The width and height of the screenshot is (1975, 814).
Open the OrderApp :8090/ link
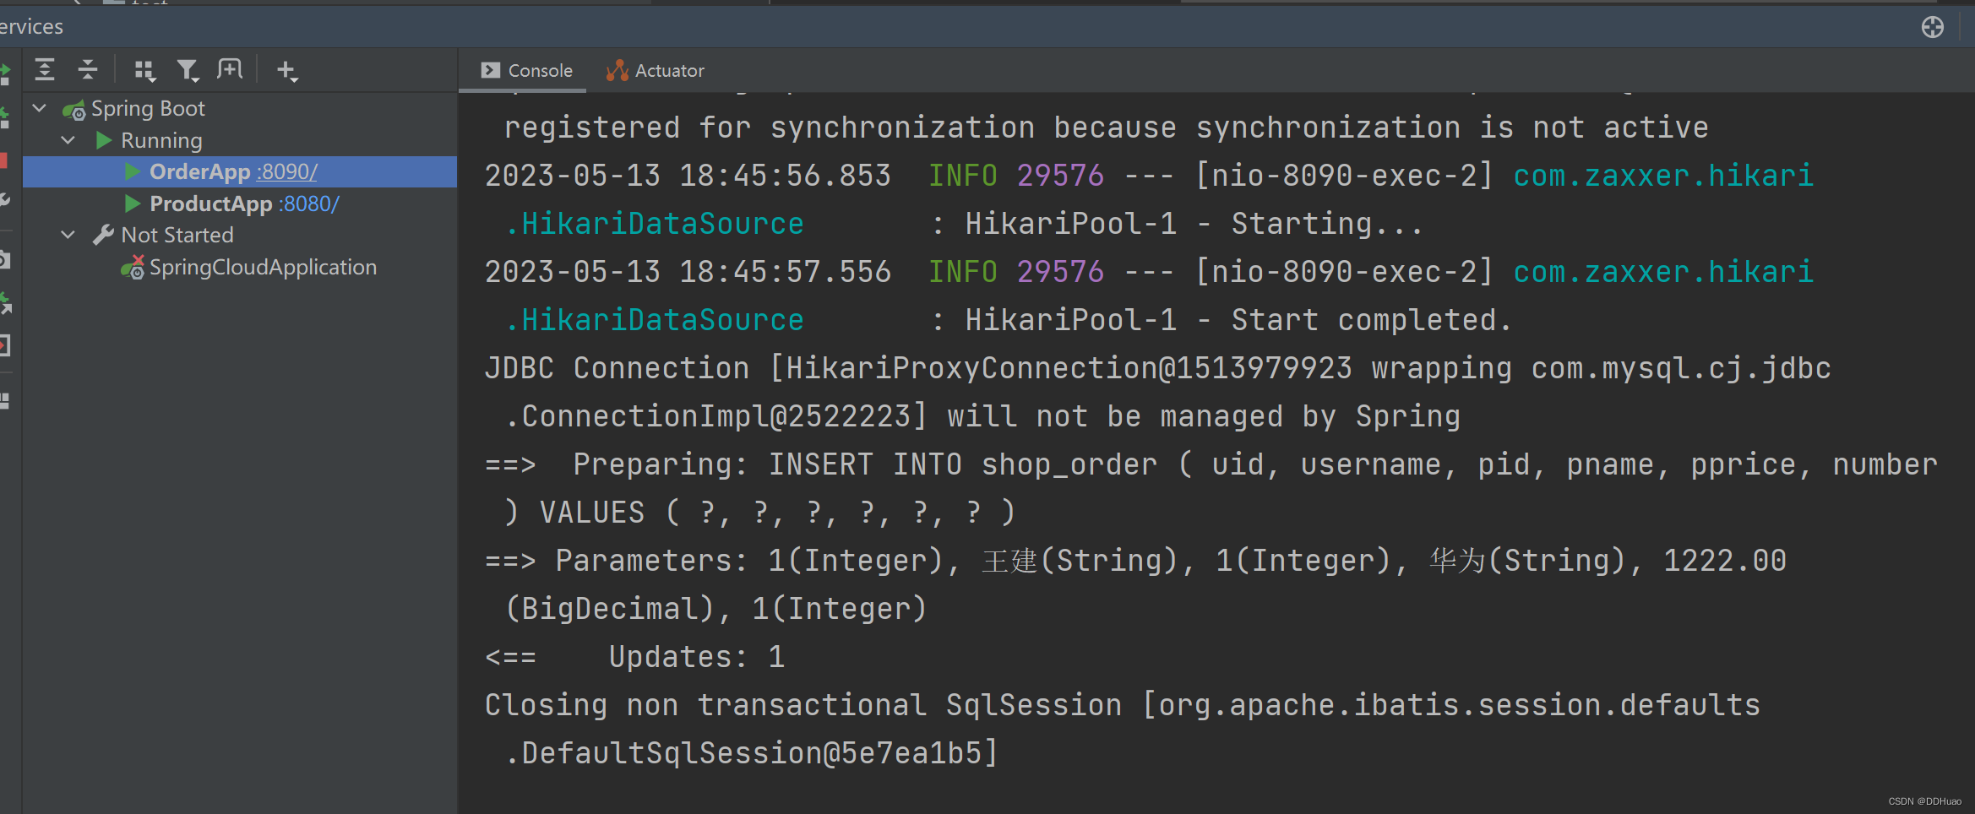(x=288, y=171)
